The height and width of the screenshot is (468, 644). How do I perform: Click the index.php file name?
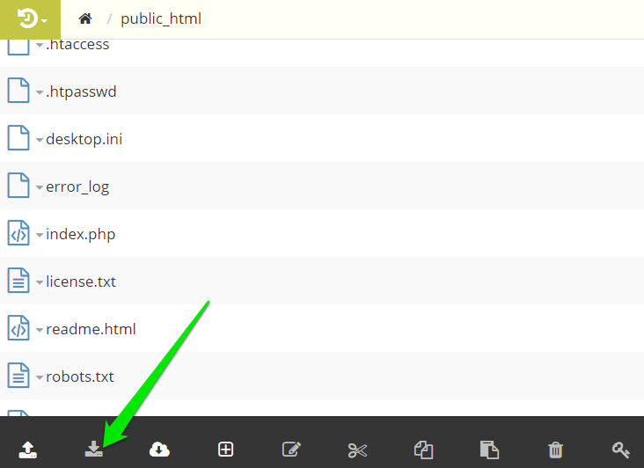(x=81, y=234)
